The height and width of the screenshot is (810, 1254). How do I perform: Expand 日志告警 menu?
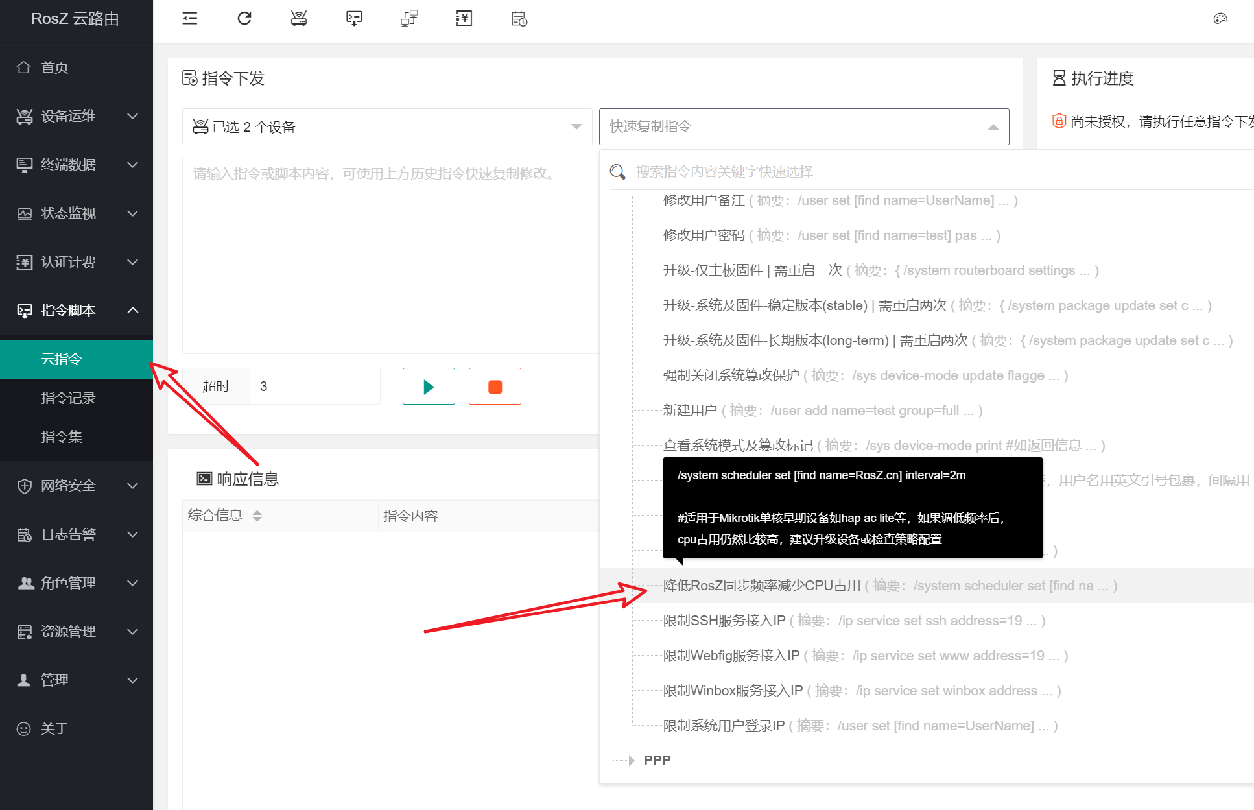click(x=77, y=534)
